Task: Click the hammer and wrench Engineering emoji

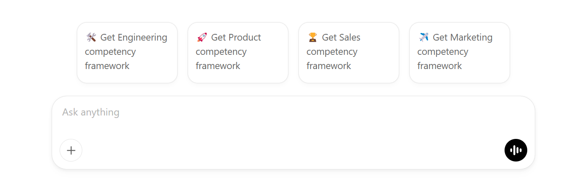Action: [91, 38]
